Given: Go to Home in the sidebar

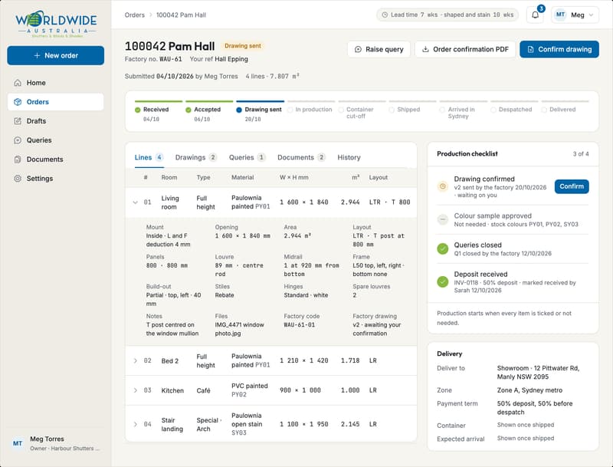Looking at the screenshot, I should 55,83.
